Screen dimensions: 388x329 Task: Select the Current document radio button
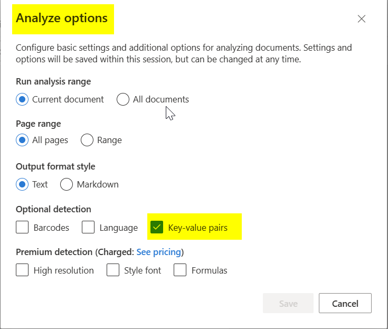[22, 99]
